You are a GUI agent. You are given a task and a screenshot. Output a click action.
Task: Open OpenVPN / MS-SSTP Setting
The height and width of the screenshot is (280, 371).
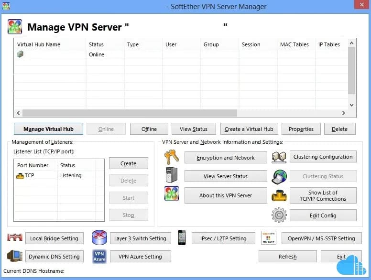point(322,238)
